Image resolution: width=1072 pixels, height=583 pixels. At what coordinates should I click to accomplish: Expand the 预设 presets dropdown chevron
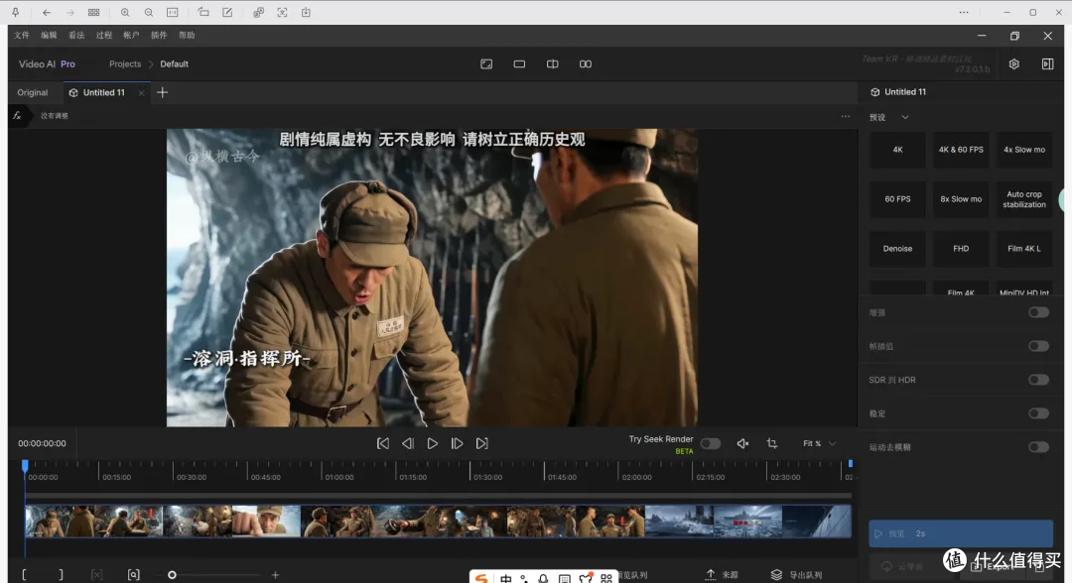[905, 117]
